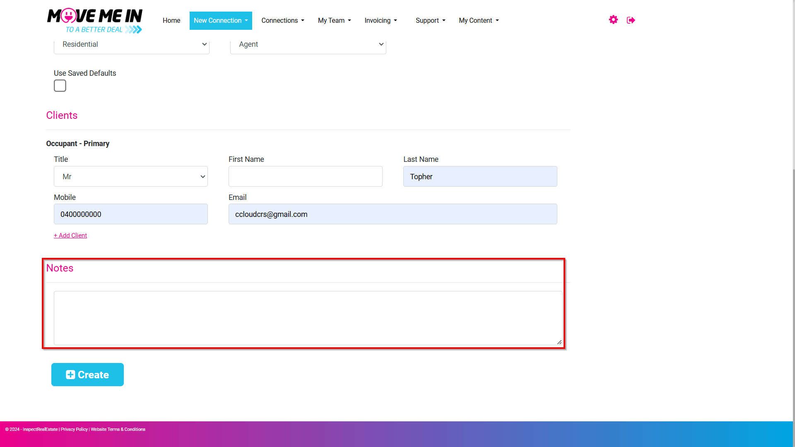Click the logout arrow icon

pos(631,20)
